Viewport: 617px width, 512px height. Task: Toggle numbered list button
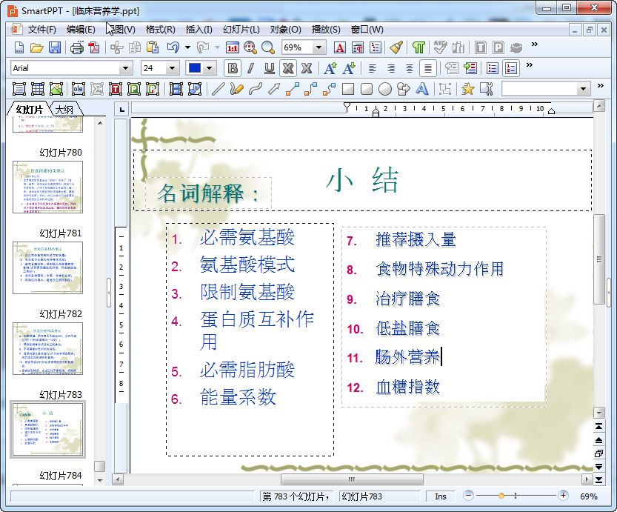tap(511, 68)
